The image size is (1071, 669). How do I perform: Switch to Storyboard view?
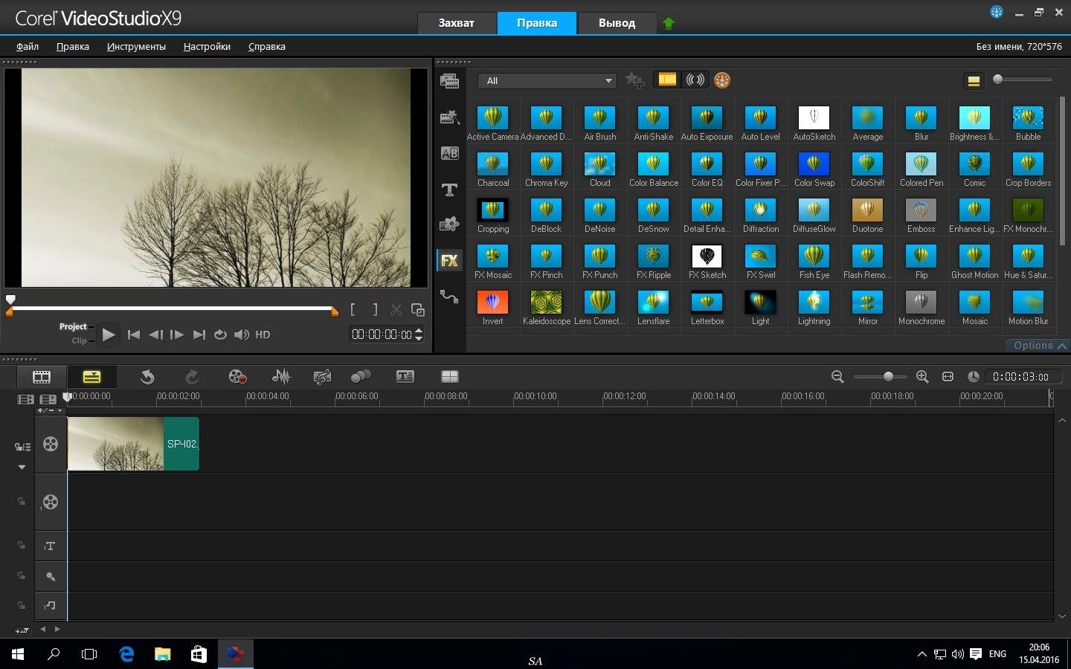[42, 377]
